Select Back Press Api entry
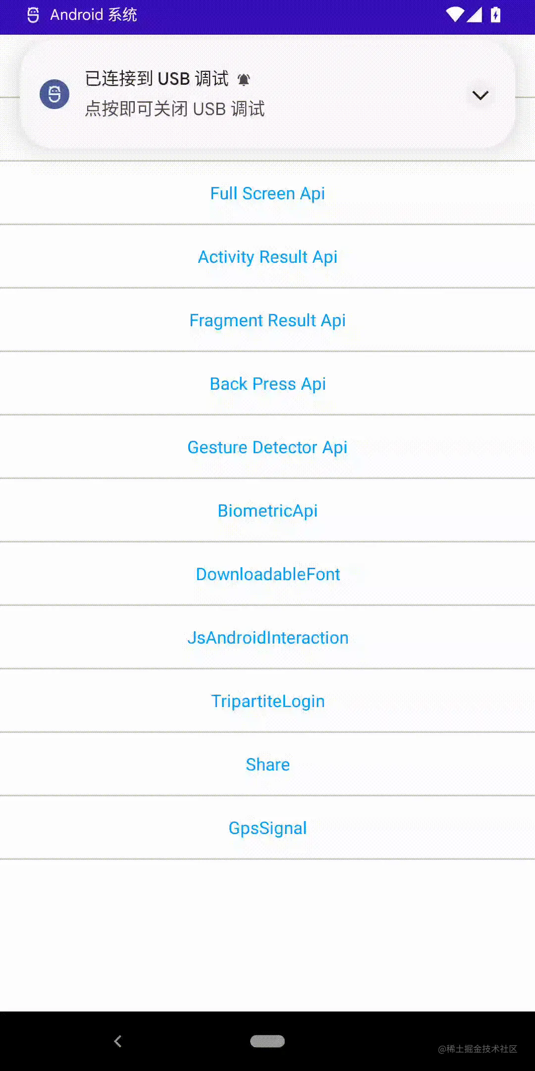 267,384
